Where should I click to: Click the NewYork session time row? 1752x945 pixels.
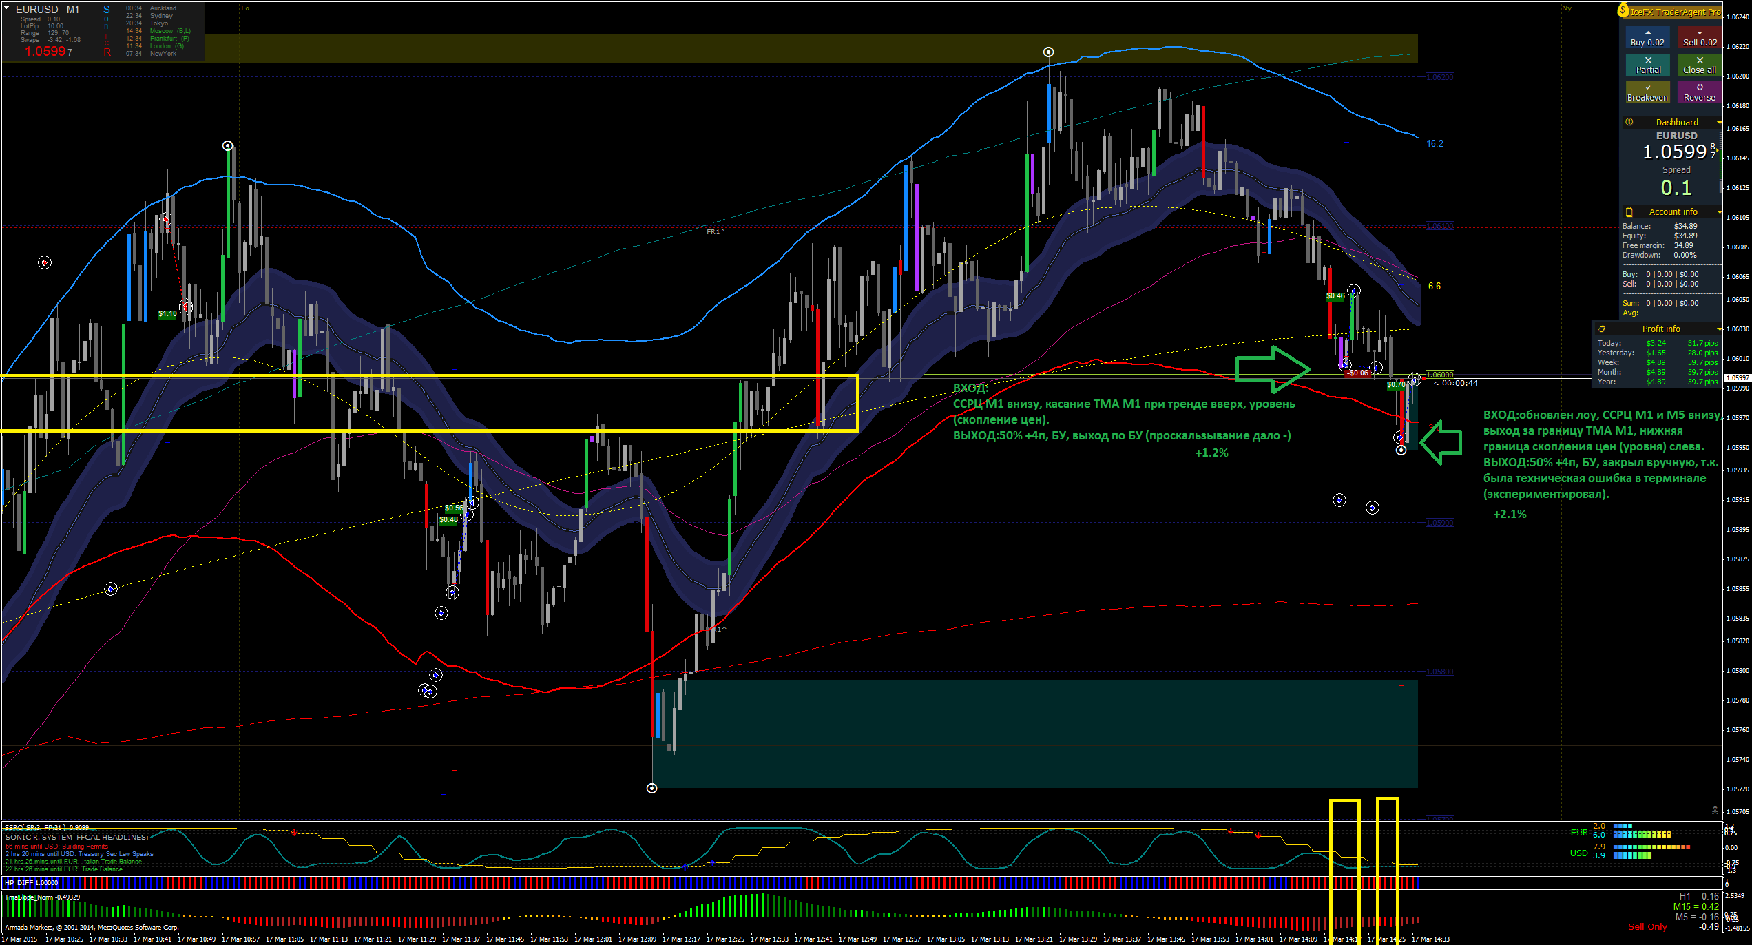pyautogui.click(x=151, y=54)
